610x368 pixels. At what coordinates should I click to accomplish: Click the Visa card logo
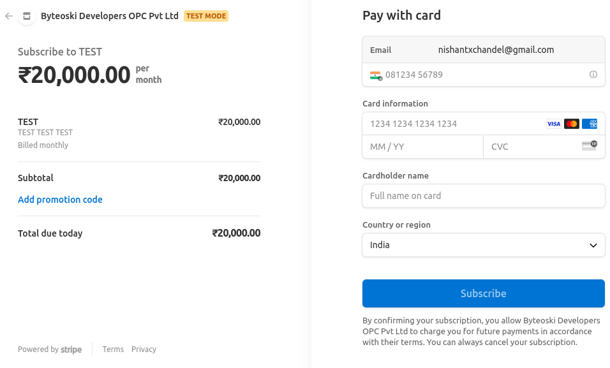553,124
